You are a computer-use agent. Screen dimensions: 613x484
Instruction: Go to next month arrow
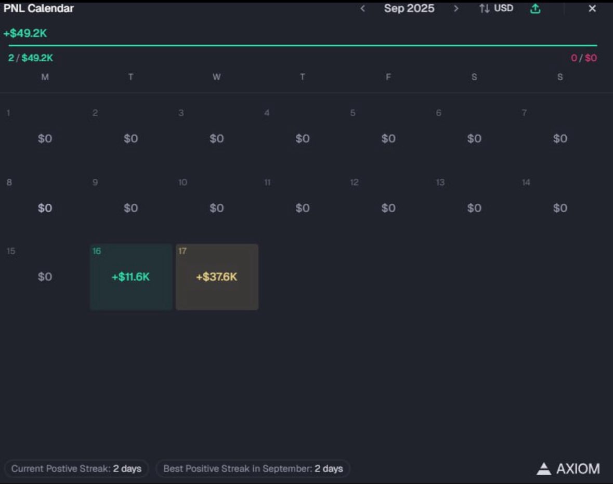pos(455,8)
